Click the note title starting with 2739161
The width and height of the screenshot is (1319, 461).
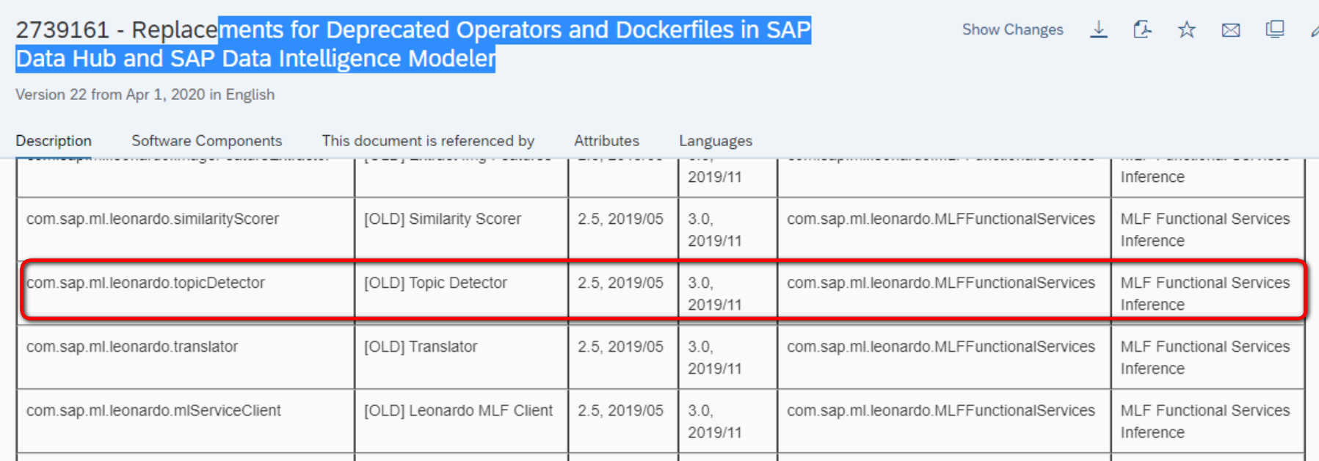coord(413,44)
